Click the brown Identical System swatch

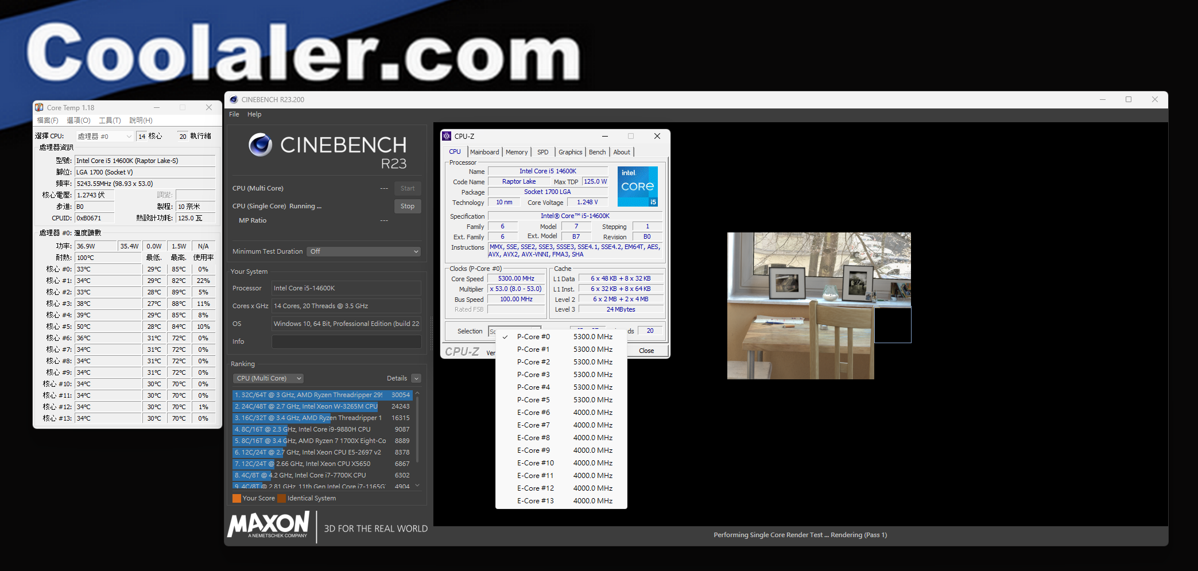click(x=281, y=498)
